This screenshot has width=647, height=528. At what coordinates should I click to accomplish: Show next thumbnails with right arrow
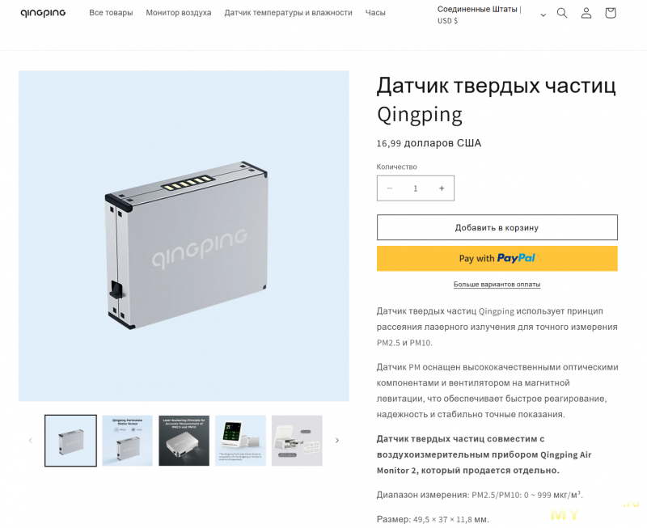(x=337, y=441)
